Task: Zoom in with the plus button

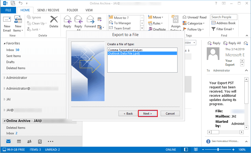Action: [233, 150]
